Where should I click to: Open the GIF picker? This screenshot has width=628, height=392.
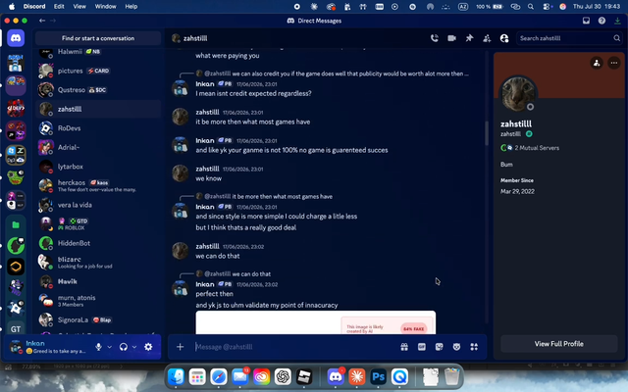pos(422,347)
